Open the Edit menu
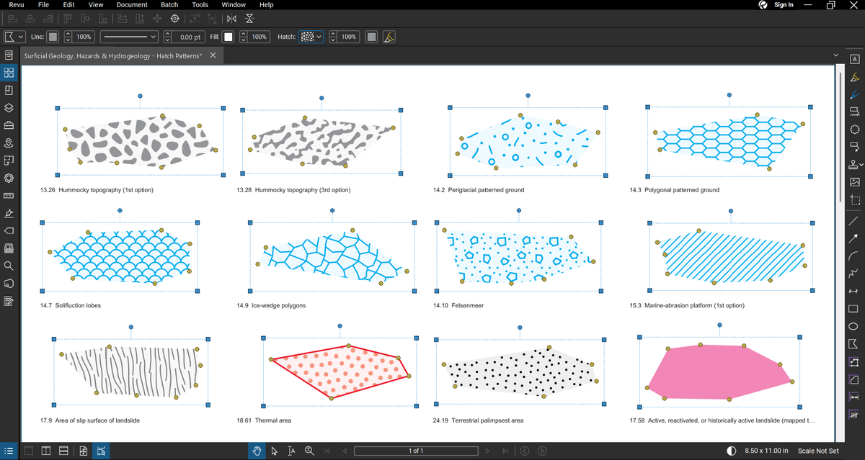 pyautogui.click(x=68, y=5)
